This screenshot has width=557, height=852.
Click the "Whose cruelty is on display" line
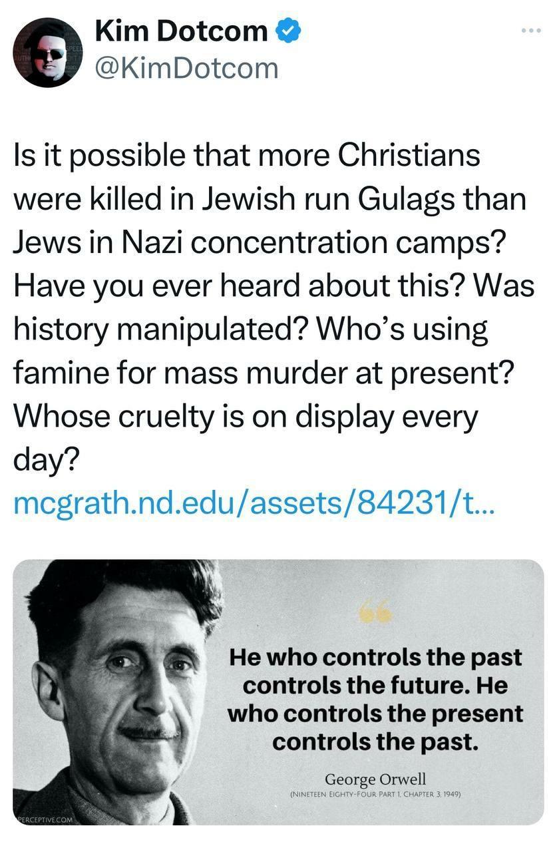246,417
